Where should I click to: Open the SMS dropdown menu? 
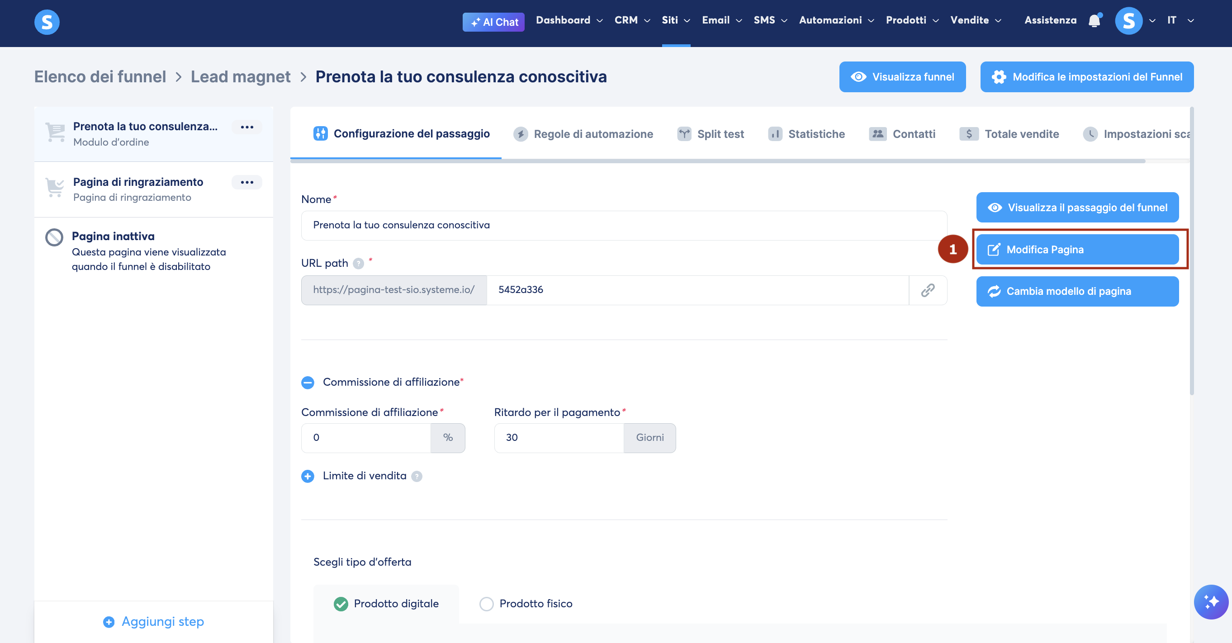point(770,20)
